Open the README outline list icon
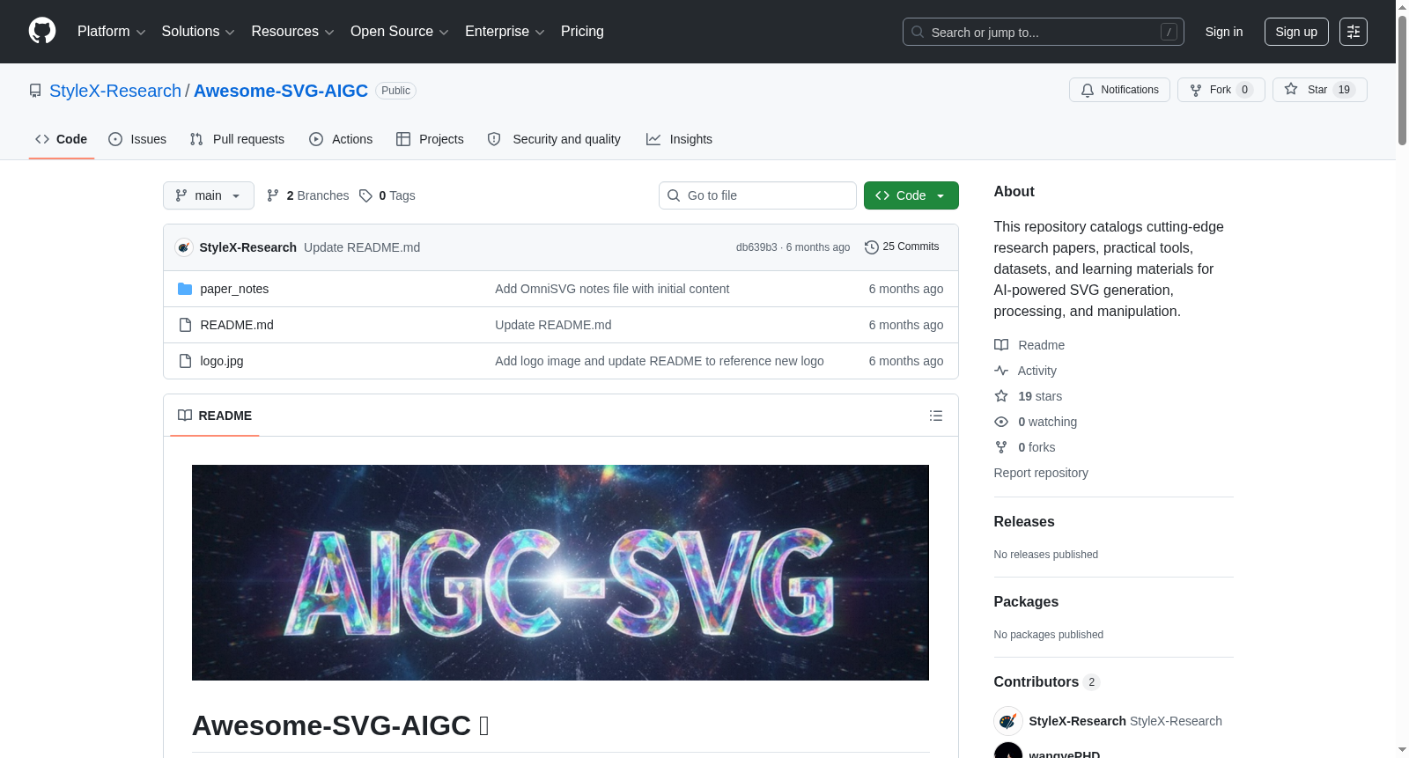Image resolution: width=1409 pixels, height=758 pixels. pos(936,416)
